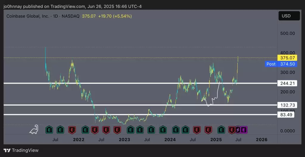Click the 200.00 price axis label

[x=287, y=92]
